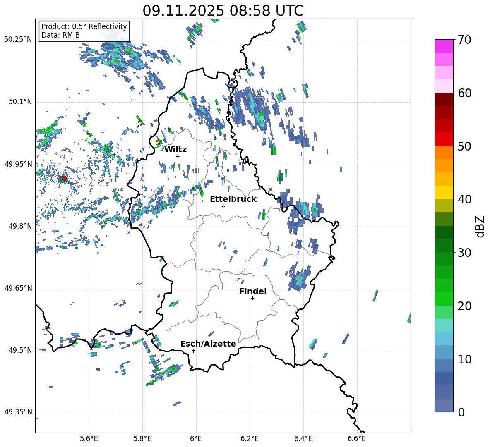Click the red radar site marker
The width and height of the screenshot is (490, 447).
[64, 178]
